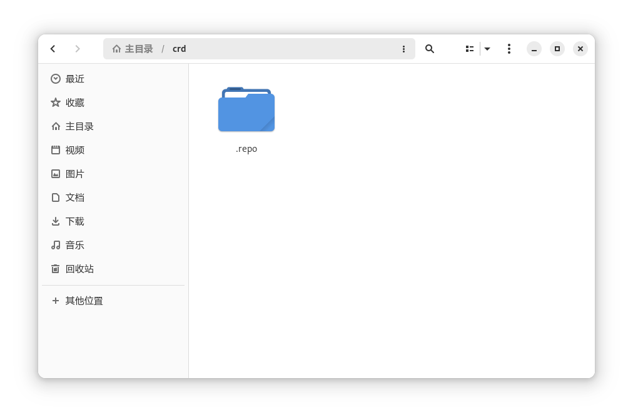Minimize the file manager window

tap(534, 49)
